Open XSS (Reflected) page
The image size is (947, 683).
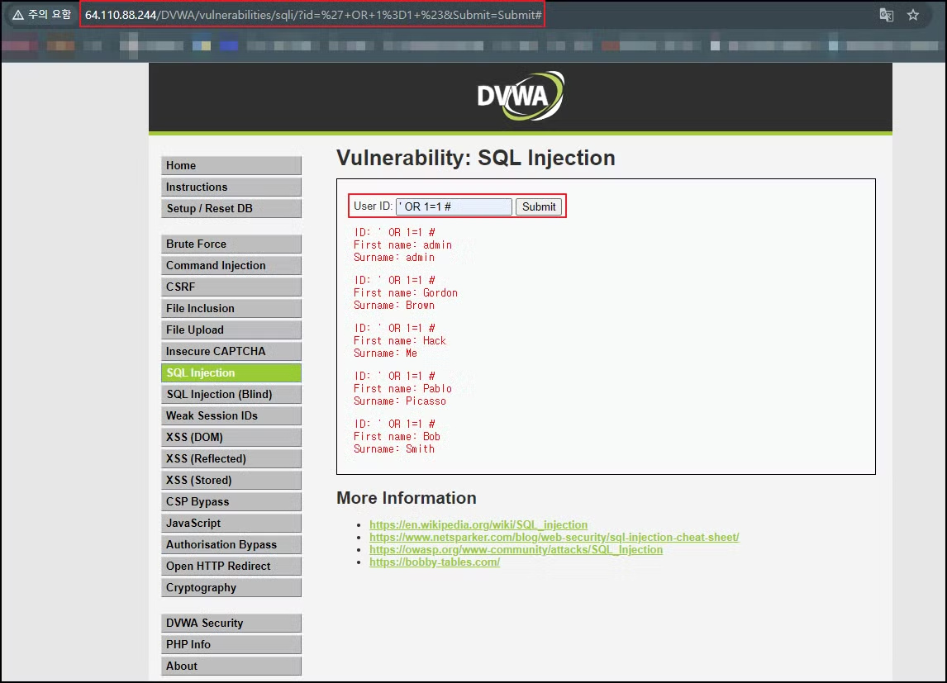[x=231, y=458]
